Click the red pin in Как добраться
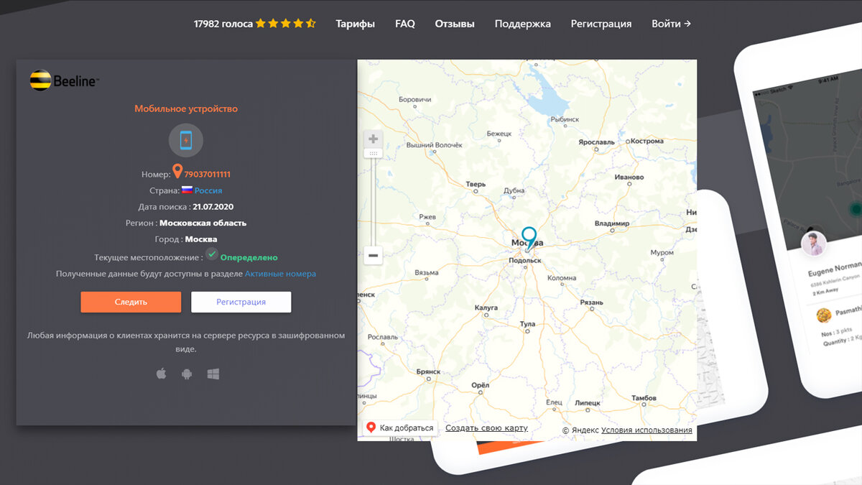The image size is (862, 485). (x=371, y=428)
